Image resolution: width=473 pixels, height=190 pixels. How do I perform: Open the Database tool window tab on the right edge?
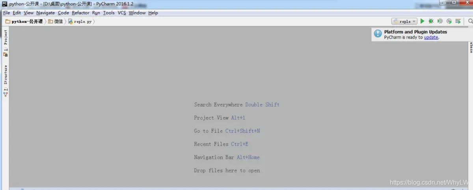(x=471, y=47)
